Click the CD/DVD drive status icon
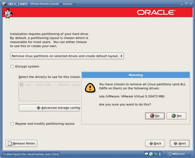The width and height of the screenshot is (195, 158). (152, 154)
